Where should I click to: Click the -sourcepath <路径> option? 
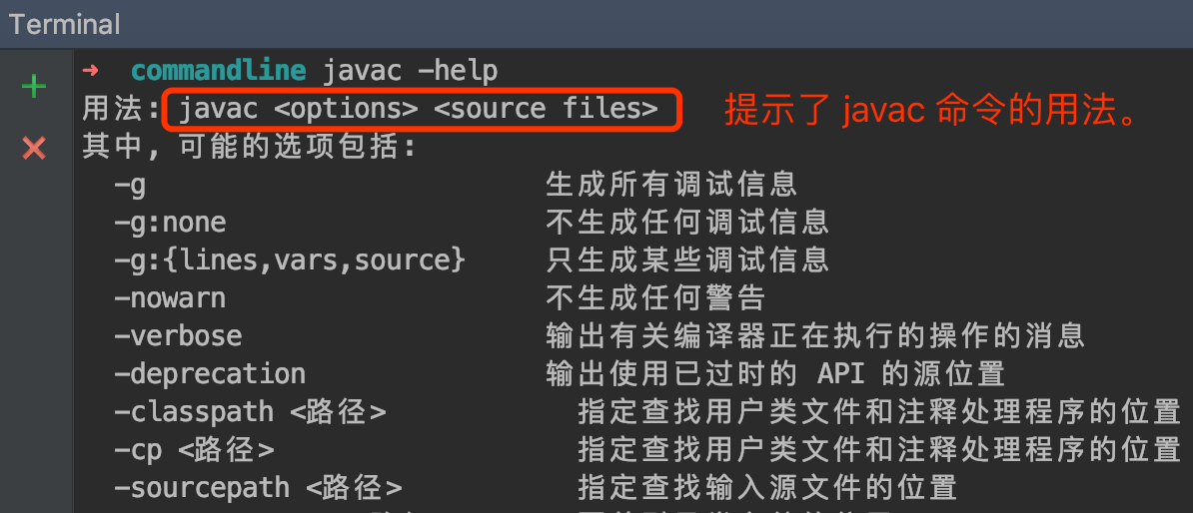click(x=258, y=488)
